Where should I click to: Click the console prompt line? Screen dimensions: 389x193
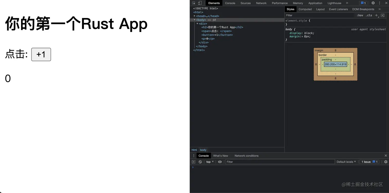coord(289,167)
